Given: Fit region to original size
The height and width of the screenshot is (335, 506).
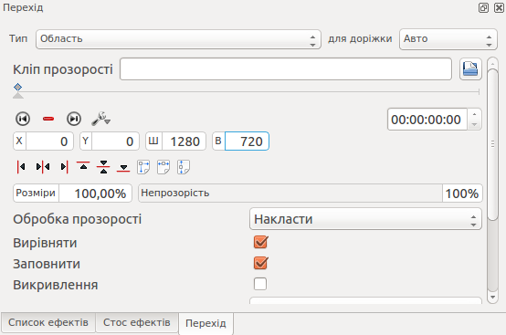Looking at the screenshot, I should click(x=143, y=167).
